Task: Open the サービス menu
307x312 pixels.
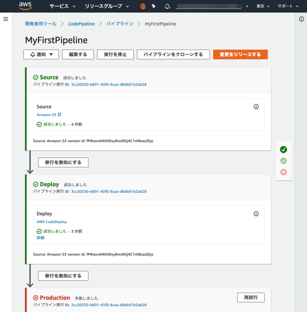Action: point(59,6)
